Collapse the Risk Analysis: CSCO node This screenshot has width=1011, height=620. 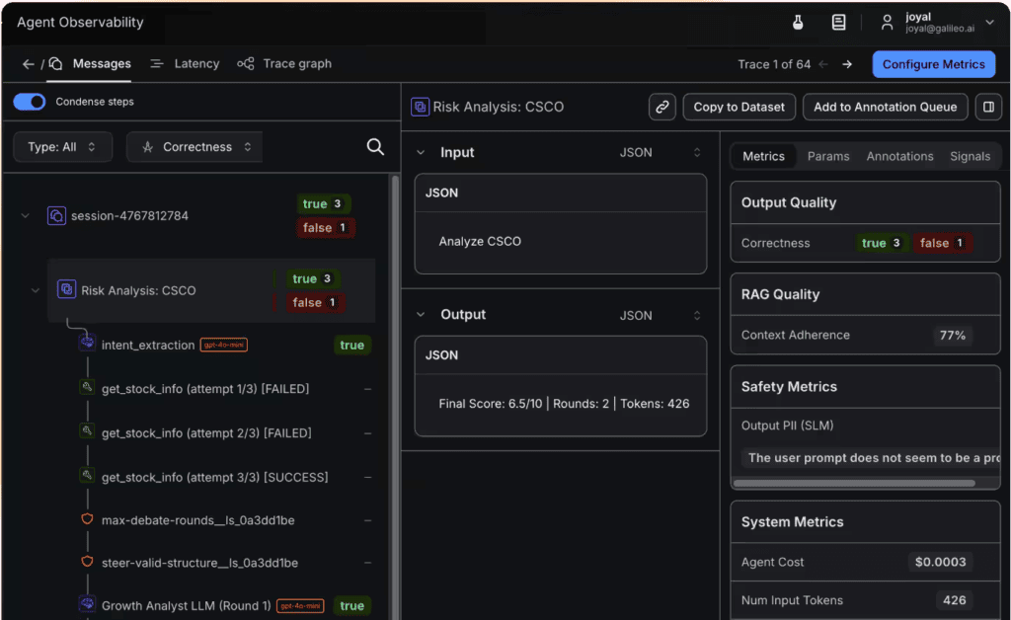click(x=36, y=290)
